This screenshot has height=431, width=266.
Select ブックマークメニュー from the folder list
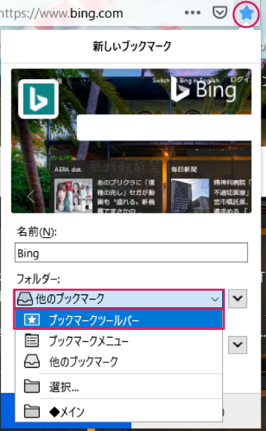119,341
